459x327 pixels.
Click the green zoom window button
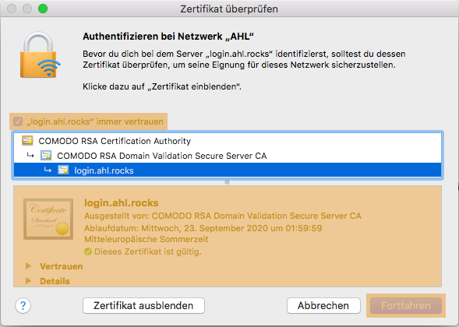point(43,9)
